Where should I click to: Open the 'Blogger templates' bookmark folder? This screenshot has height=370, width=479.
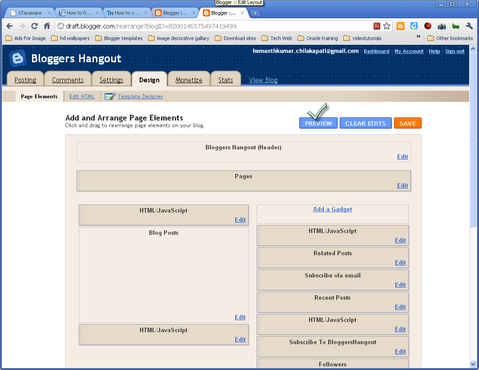119,38
